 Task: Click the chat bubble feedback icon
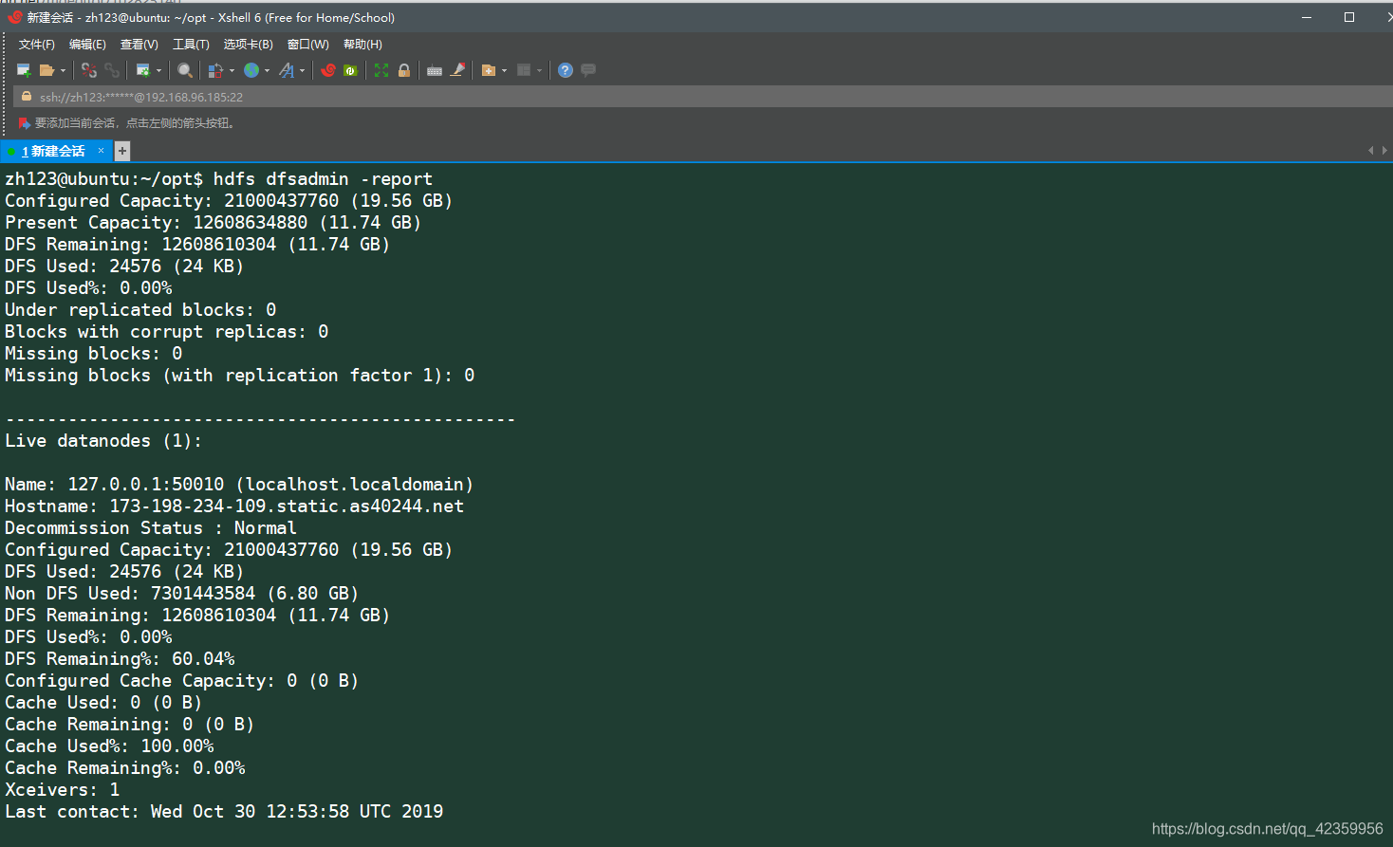tap(588, 70)
